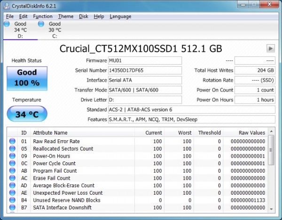The height and width of the screenshot is (220, 282).
Task: Select the Power-On Hours attribute name
Action: (x=51, y=156)
